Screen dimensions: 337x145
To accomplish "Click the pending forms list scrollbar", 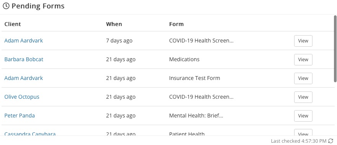I will click(x=335, y=49).
